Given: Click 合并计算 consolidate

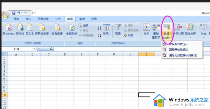Looking at the screenshot, I should point(178,30).
